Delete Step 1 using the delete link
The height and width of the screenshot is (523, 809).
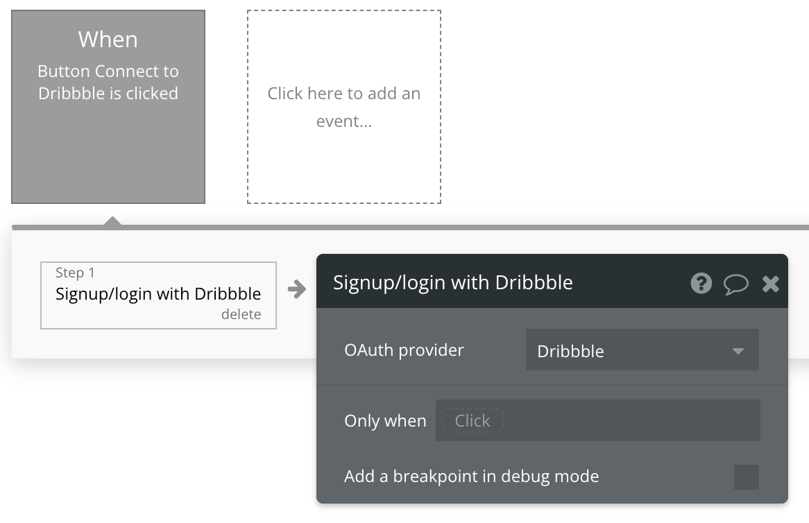(x=241, y=314)
